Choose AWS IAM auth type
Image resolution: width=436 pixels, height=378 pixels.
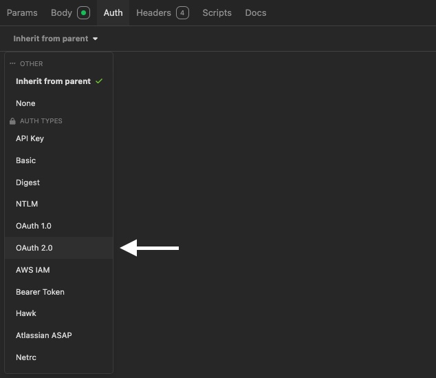click(x=33, y=270)
